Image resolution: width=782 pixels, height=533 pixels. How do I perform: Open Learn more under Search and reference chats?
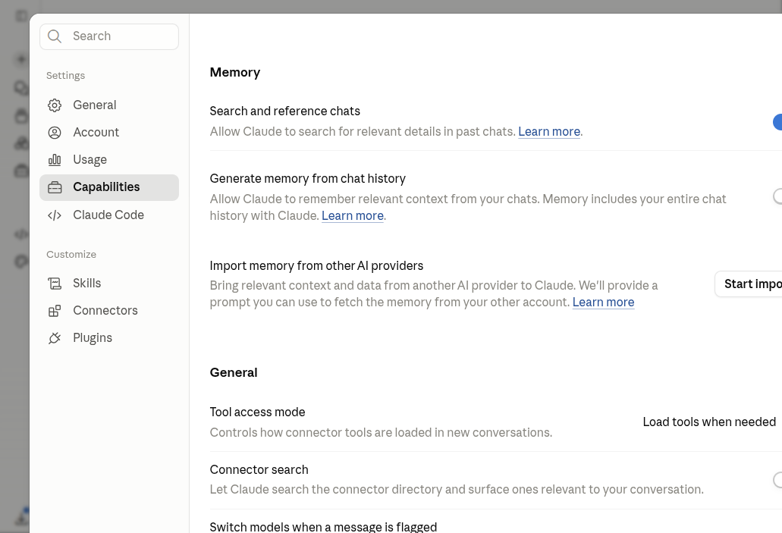coord(549,132)
